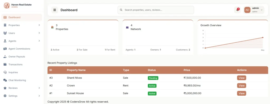Select property name Sunset House
The width and height of the screenshot is (270, 104).
point(75,93)
